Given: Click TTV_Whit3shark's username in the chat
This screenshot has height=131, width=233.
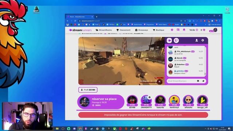Looking at the screenshot, I should 183,51.
